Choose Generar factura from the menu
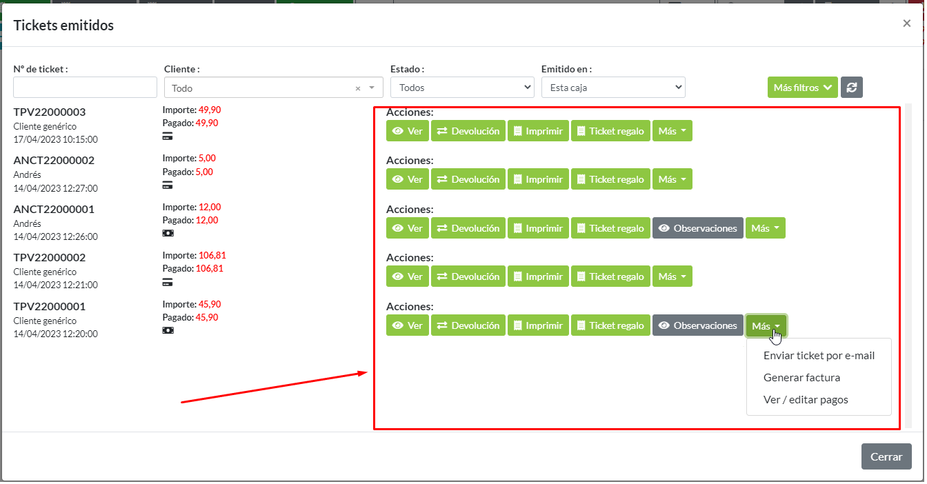 point(801,378)
